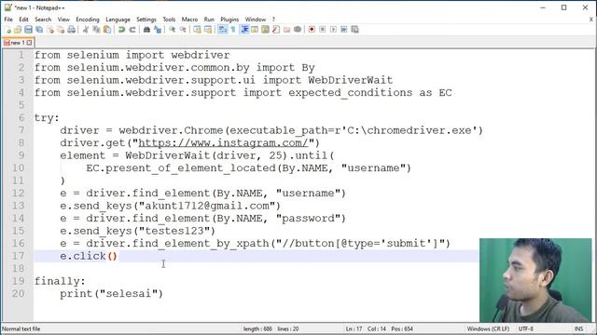Paste from clipboard using the Paste icon

(107, 30)
